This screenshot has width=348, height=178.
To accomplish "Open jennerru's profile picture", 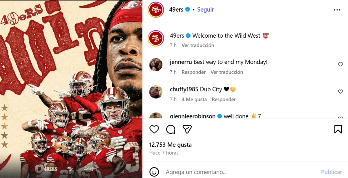I will coord(156,65).
